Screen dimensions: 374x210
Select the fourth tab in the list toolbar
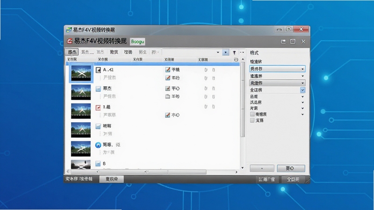tap(114, 52)
